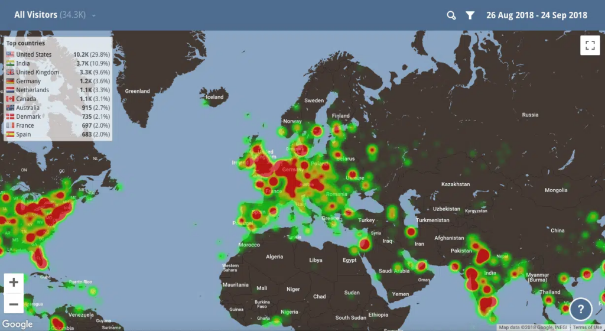
Task: Select Australia in the countries list
Action: (x=28, y=108)
